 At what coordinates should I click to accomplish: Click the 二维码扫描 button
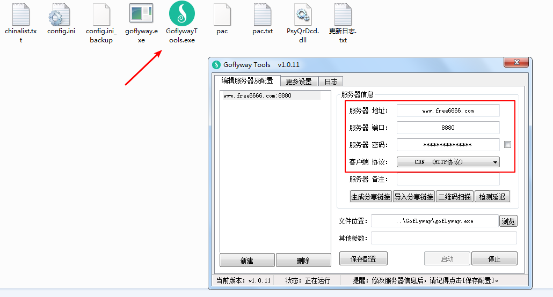[455, 197]
